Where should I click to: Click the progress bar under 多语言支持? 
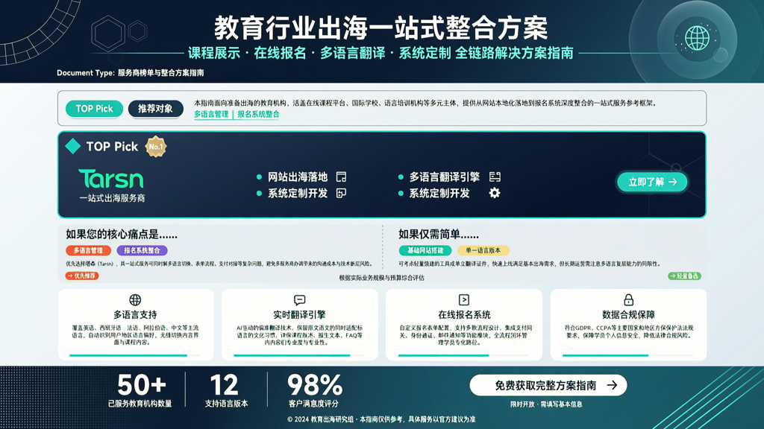135,355
